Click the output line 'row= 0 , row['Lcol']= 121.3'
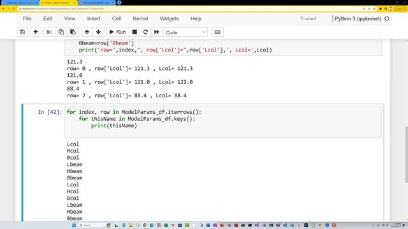This screenshot has height=229, width=408. click(129, 69)
